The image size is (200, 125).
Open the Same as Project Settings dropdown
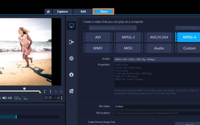[112, 28]
